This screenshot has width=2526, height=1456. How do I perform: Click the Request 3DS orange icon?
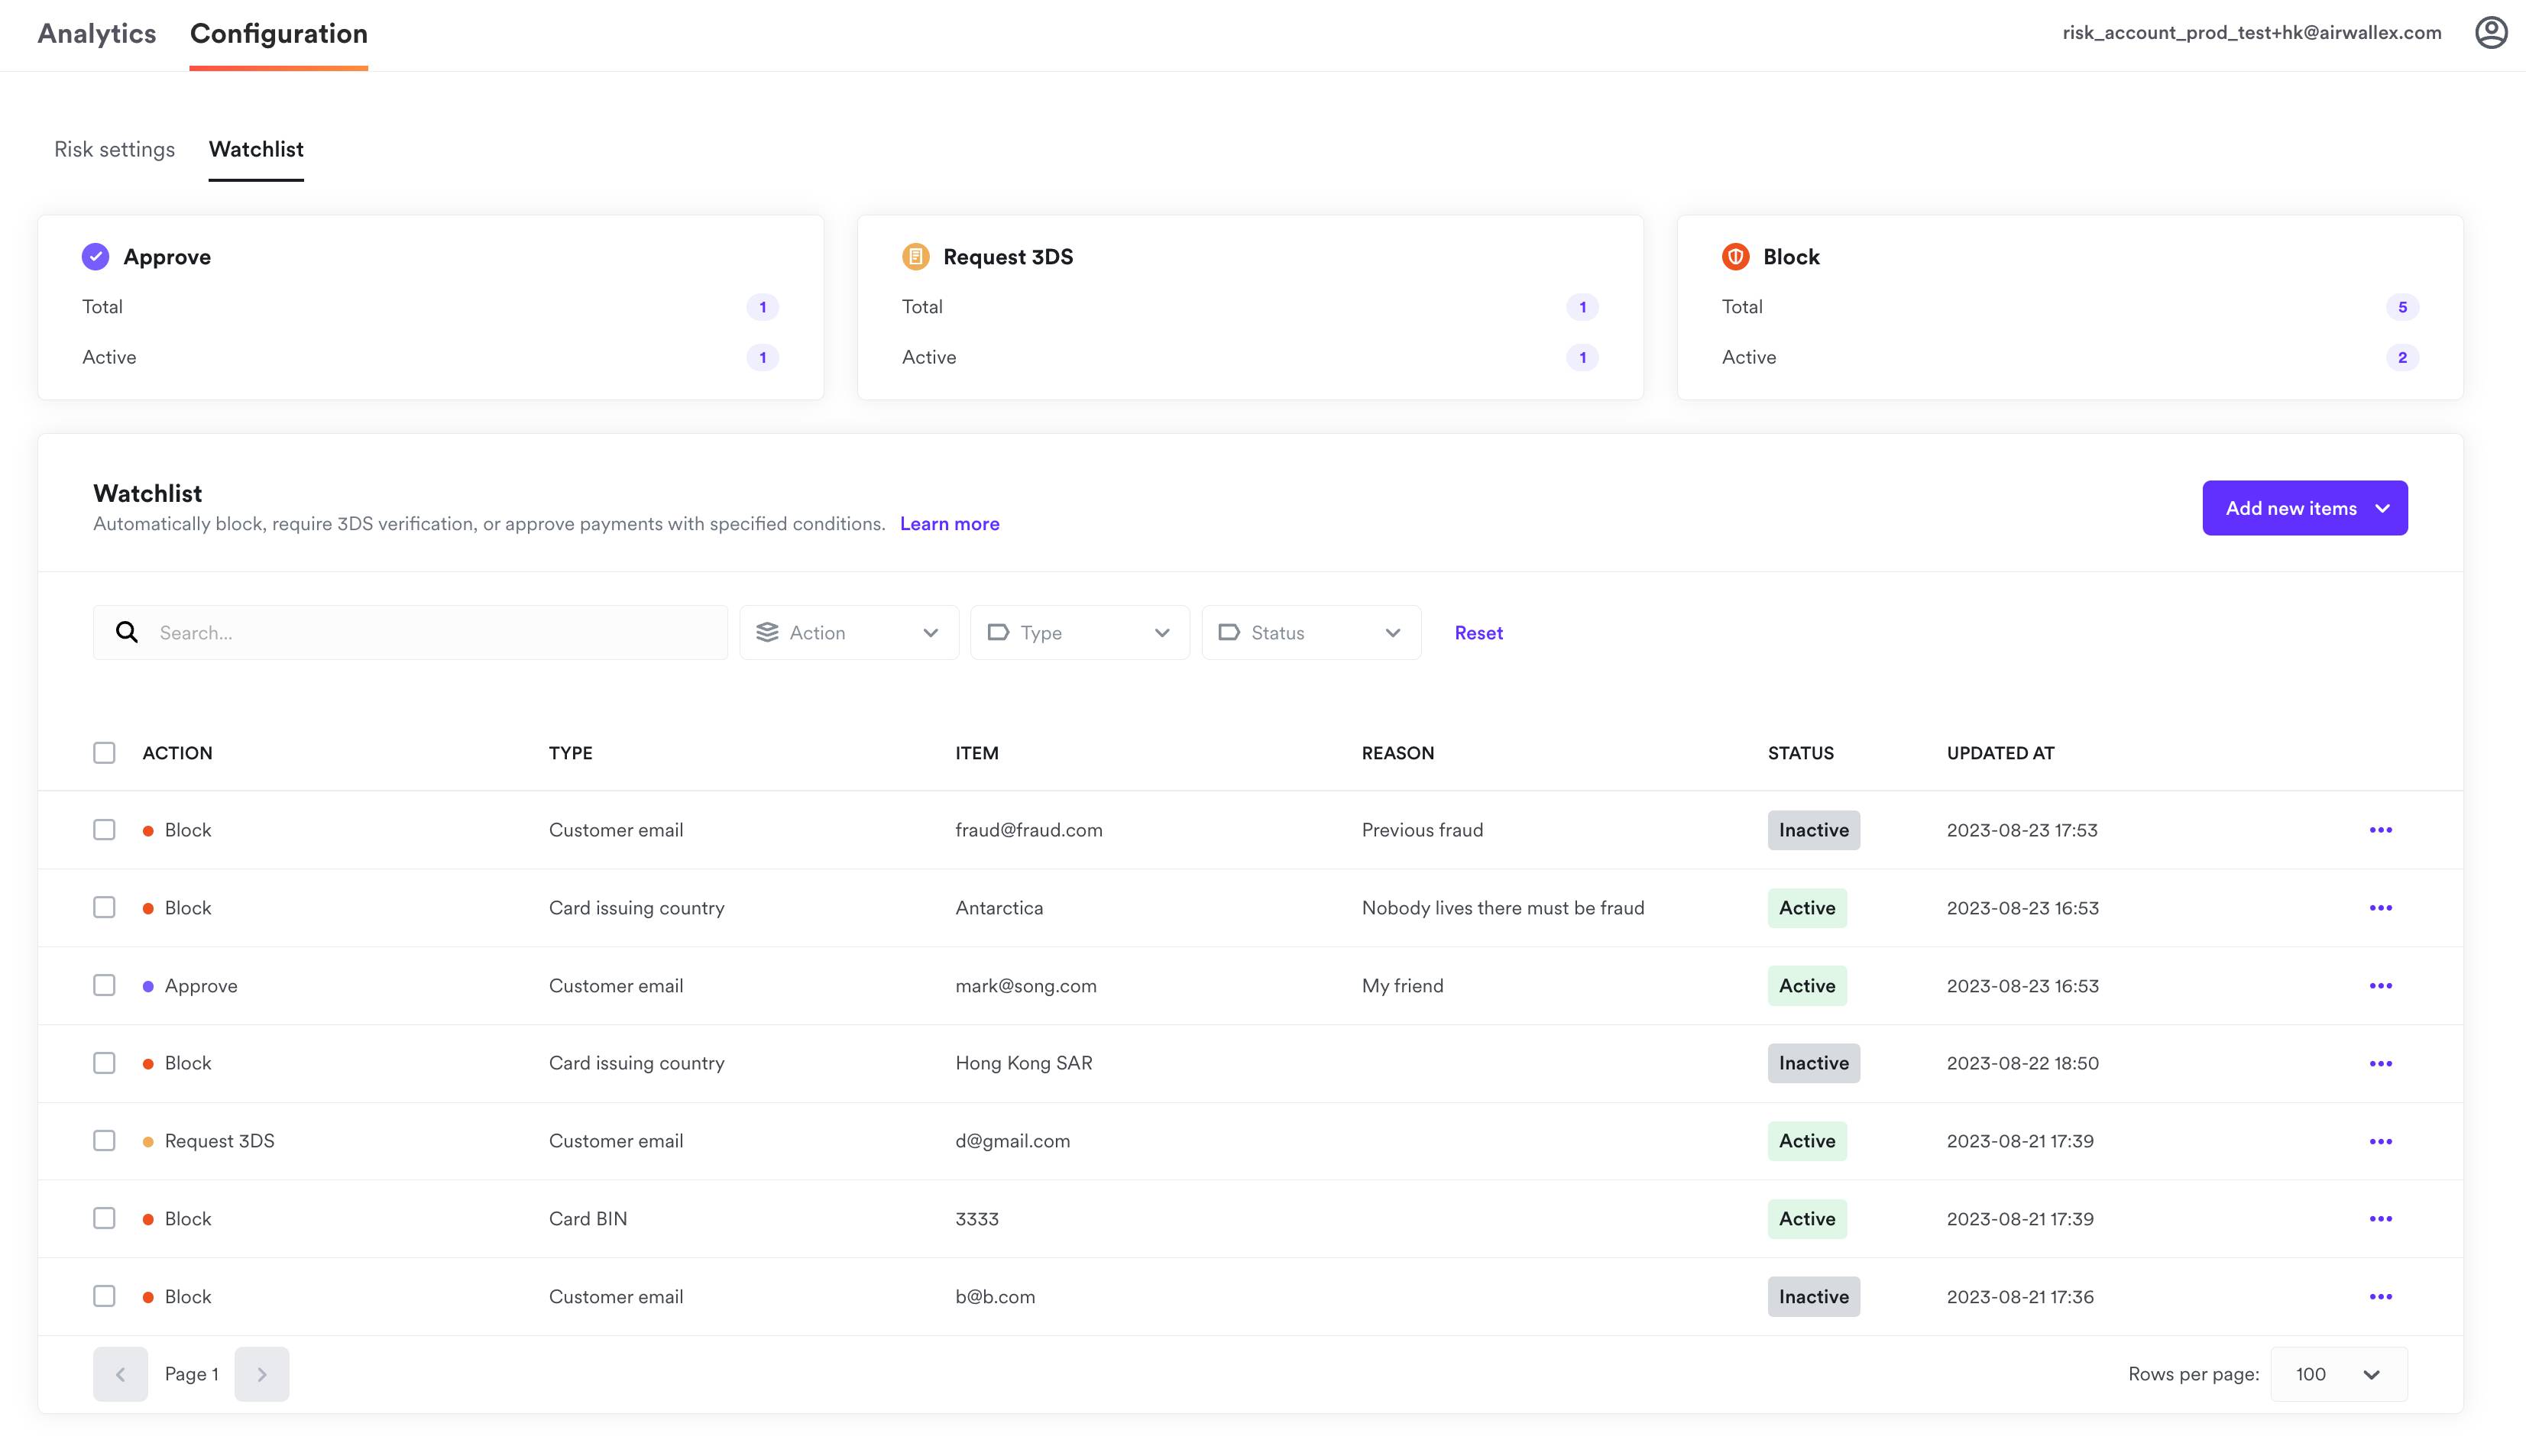(x=915, y=257)
